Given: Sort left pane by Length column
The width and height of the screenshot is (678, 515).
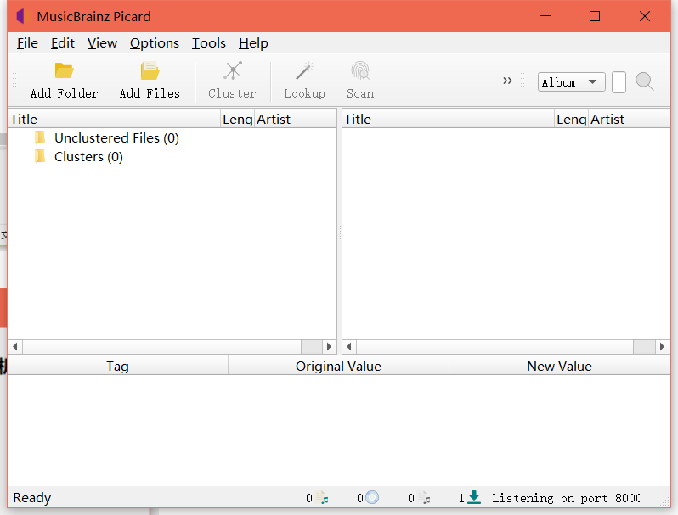Looking at the screenshot, I should (x=237, y=119).
